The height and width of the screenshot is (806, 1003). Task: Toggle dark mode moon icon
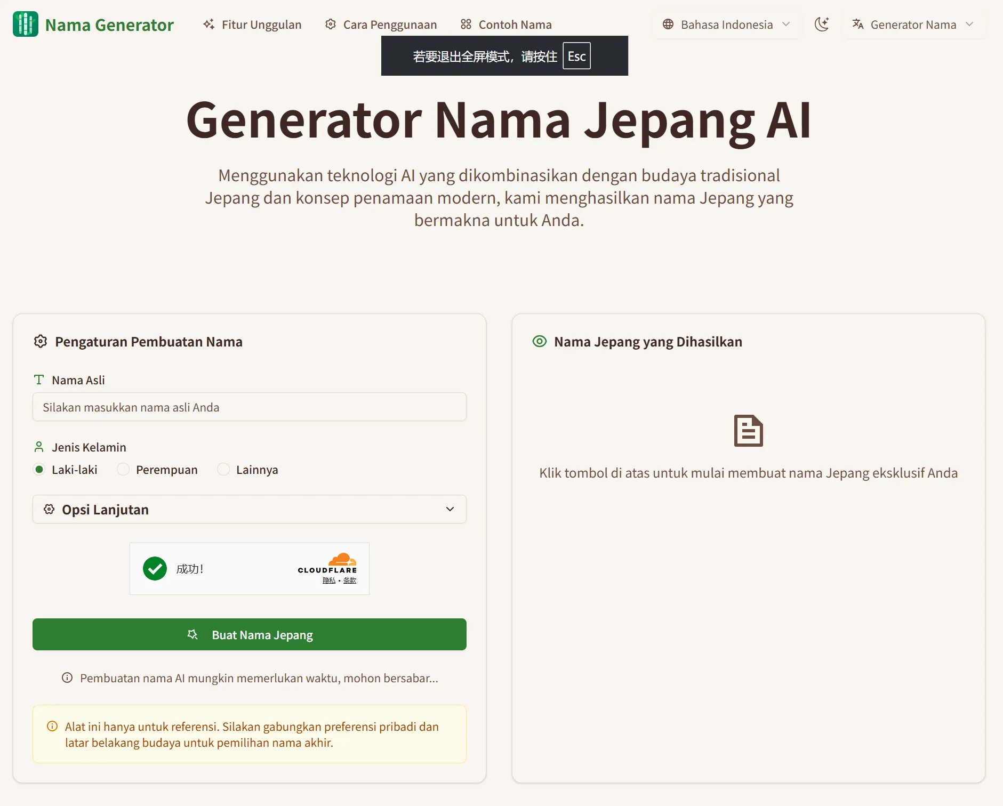pos(822,24)
